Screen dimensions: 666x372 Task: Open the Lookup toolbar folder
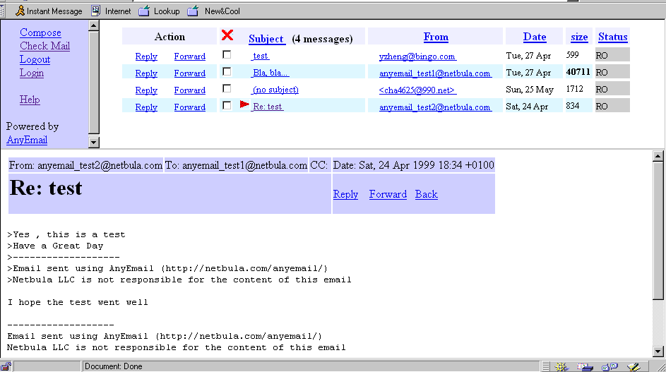click(x=160, y=11)
